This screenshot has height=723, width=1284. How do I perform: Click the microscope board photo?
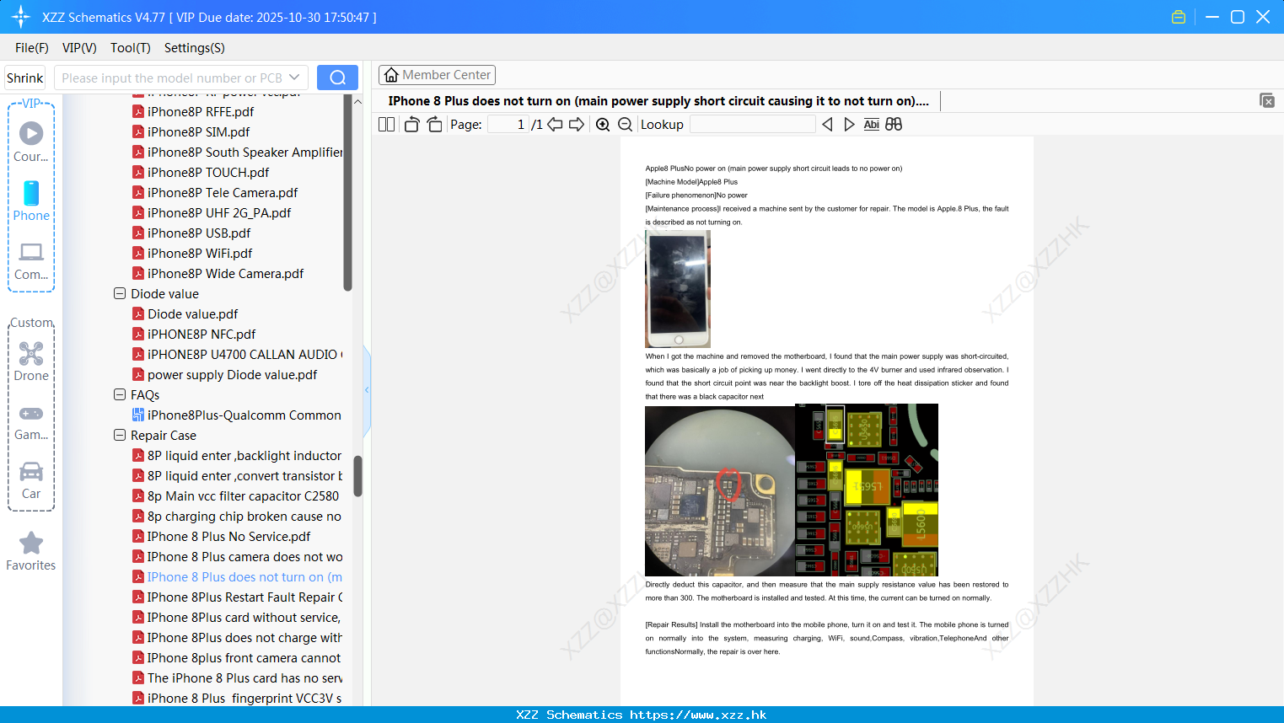(720, 490)
